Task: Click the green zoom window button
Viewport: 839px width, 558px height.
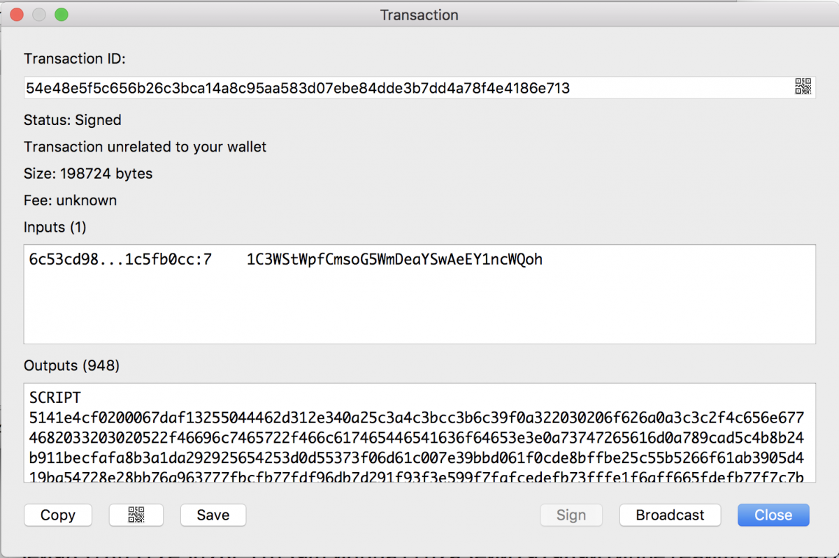Action: pyautogui.click(x=62, y=15)
